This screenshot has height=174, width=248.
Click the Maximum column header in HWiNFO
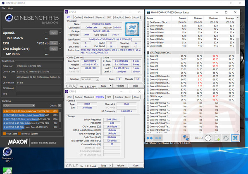point(213,18)
